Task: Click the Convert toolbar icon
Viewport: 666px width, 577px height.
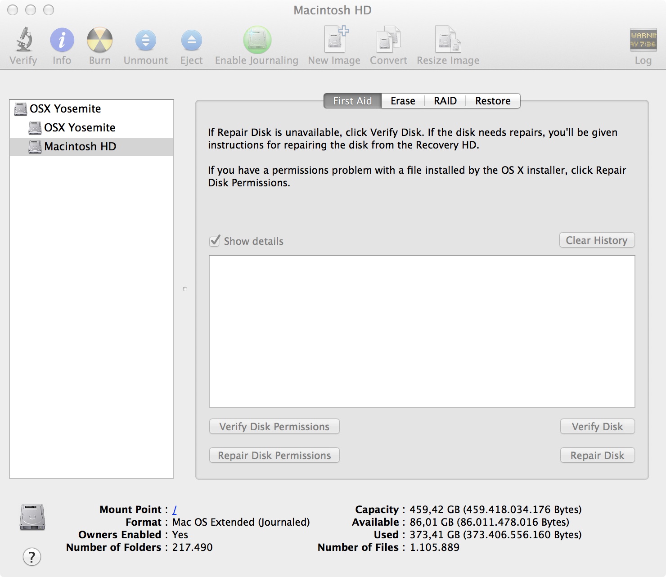Action: [x=388, y=40]
